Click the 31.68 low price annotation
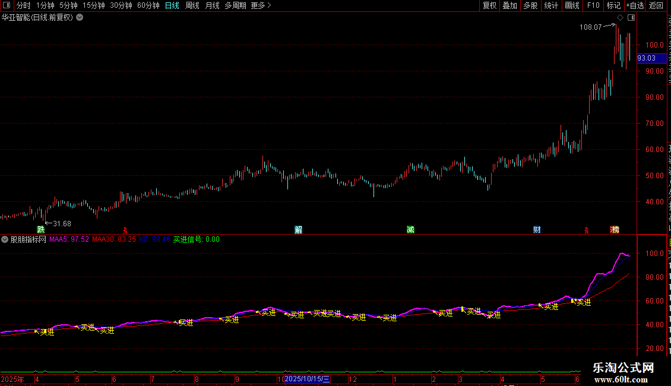Screen dimensions: 671x386 click(62, 224)
